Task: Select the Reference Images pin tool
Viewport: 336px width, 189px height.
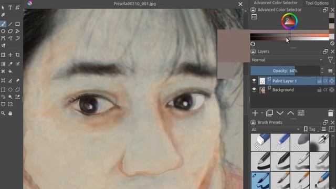Action: coord(17,80)
